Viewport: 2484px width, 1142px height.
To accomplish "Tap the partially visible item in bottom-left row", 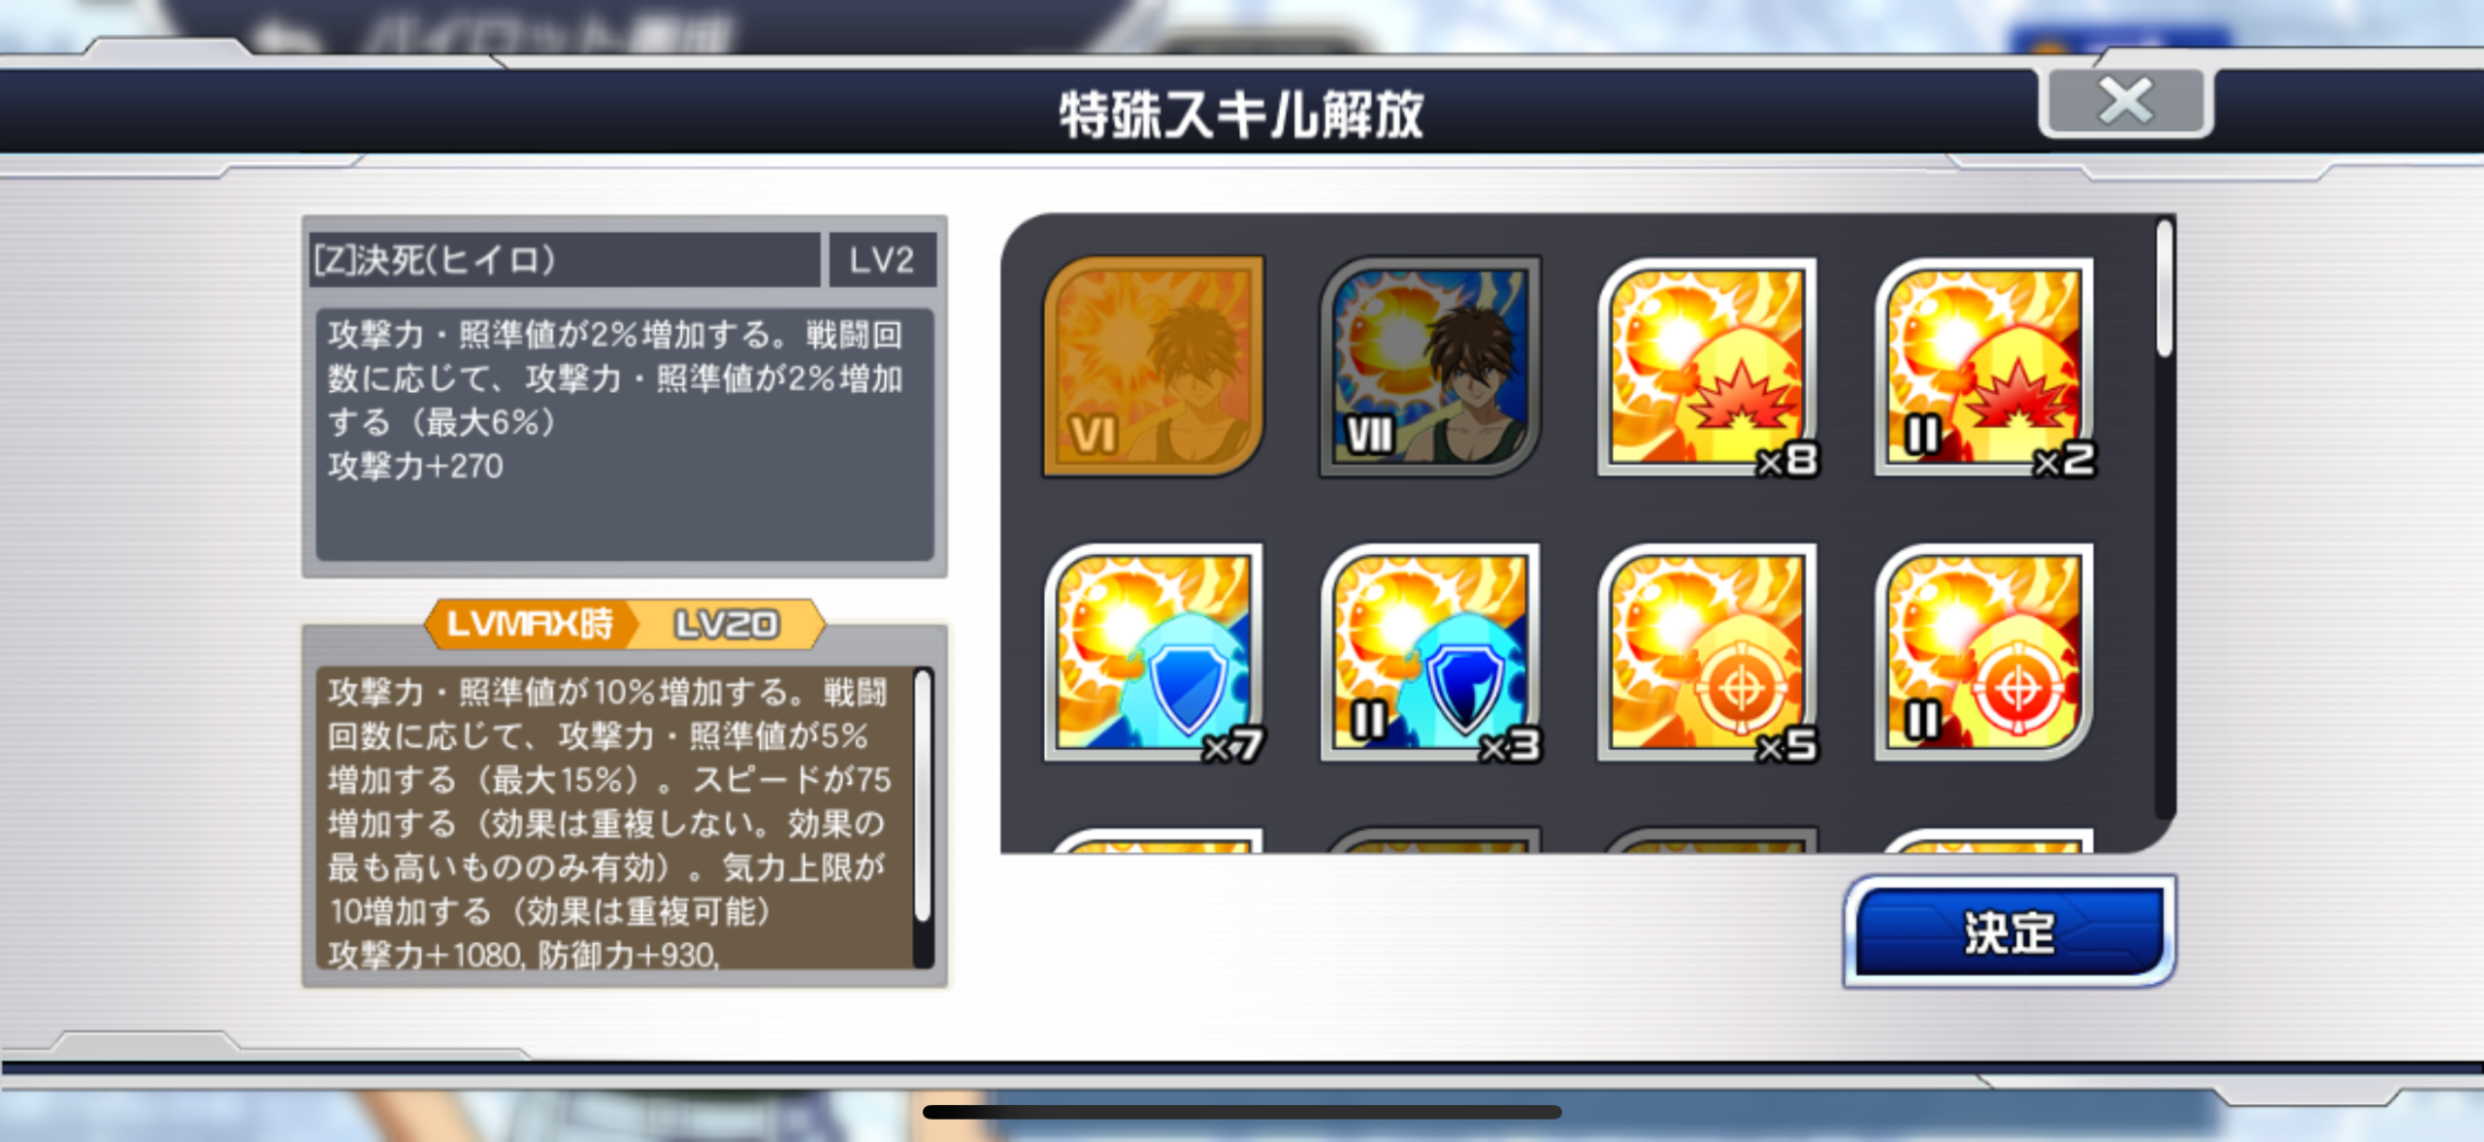I will pos(1154,840).
